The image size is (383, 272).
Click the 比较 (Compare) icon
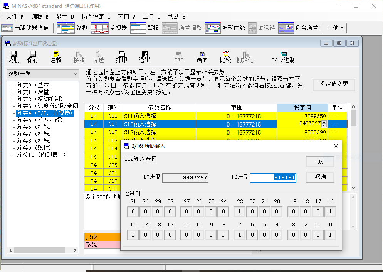coord(225,56)
